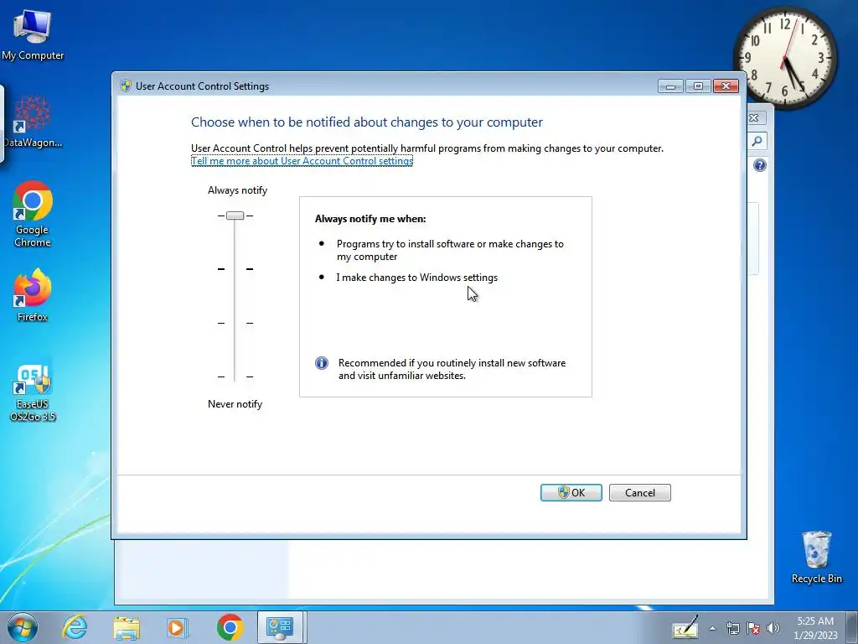Click the search magnifier in background window
This screenshot has width=858, height=644.
[757, 141]
